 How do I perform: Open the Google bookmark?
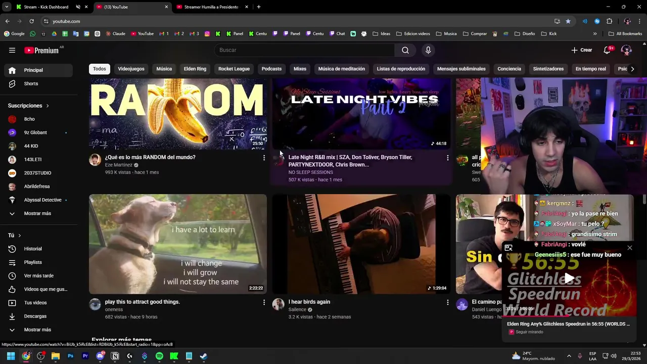pos(14,34)
